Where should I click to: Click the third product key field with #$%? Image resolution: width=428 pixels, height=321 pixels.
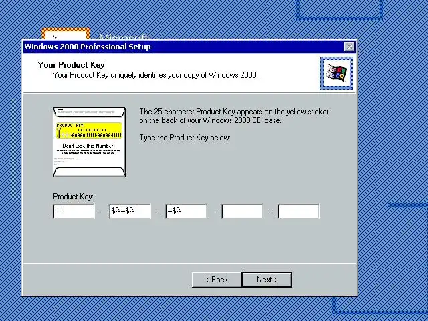(186, 211)
